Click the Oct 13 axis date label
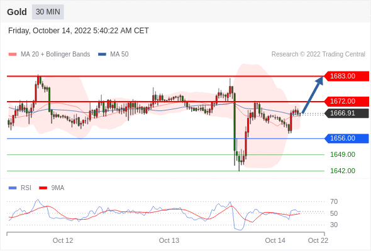Screen dimensions: 371x251 tap(169, 240)
